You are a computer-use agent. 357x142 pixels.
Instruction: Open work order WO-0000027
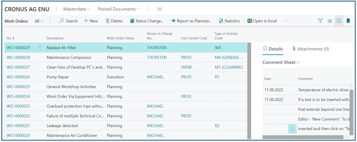(18, 67)
